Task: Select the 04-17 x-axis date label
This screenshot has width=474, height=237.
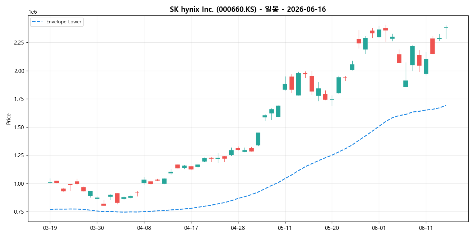Action: (x=191, y=228)
